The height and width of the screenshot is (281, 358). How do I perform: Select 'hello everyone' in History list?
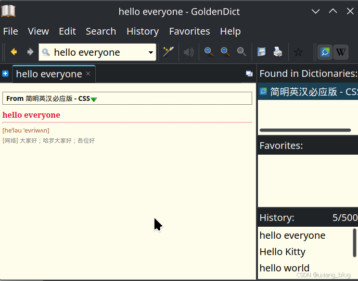coord(293,235)
